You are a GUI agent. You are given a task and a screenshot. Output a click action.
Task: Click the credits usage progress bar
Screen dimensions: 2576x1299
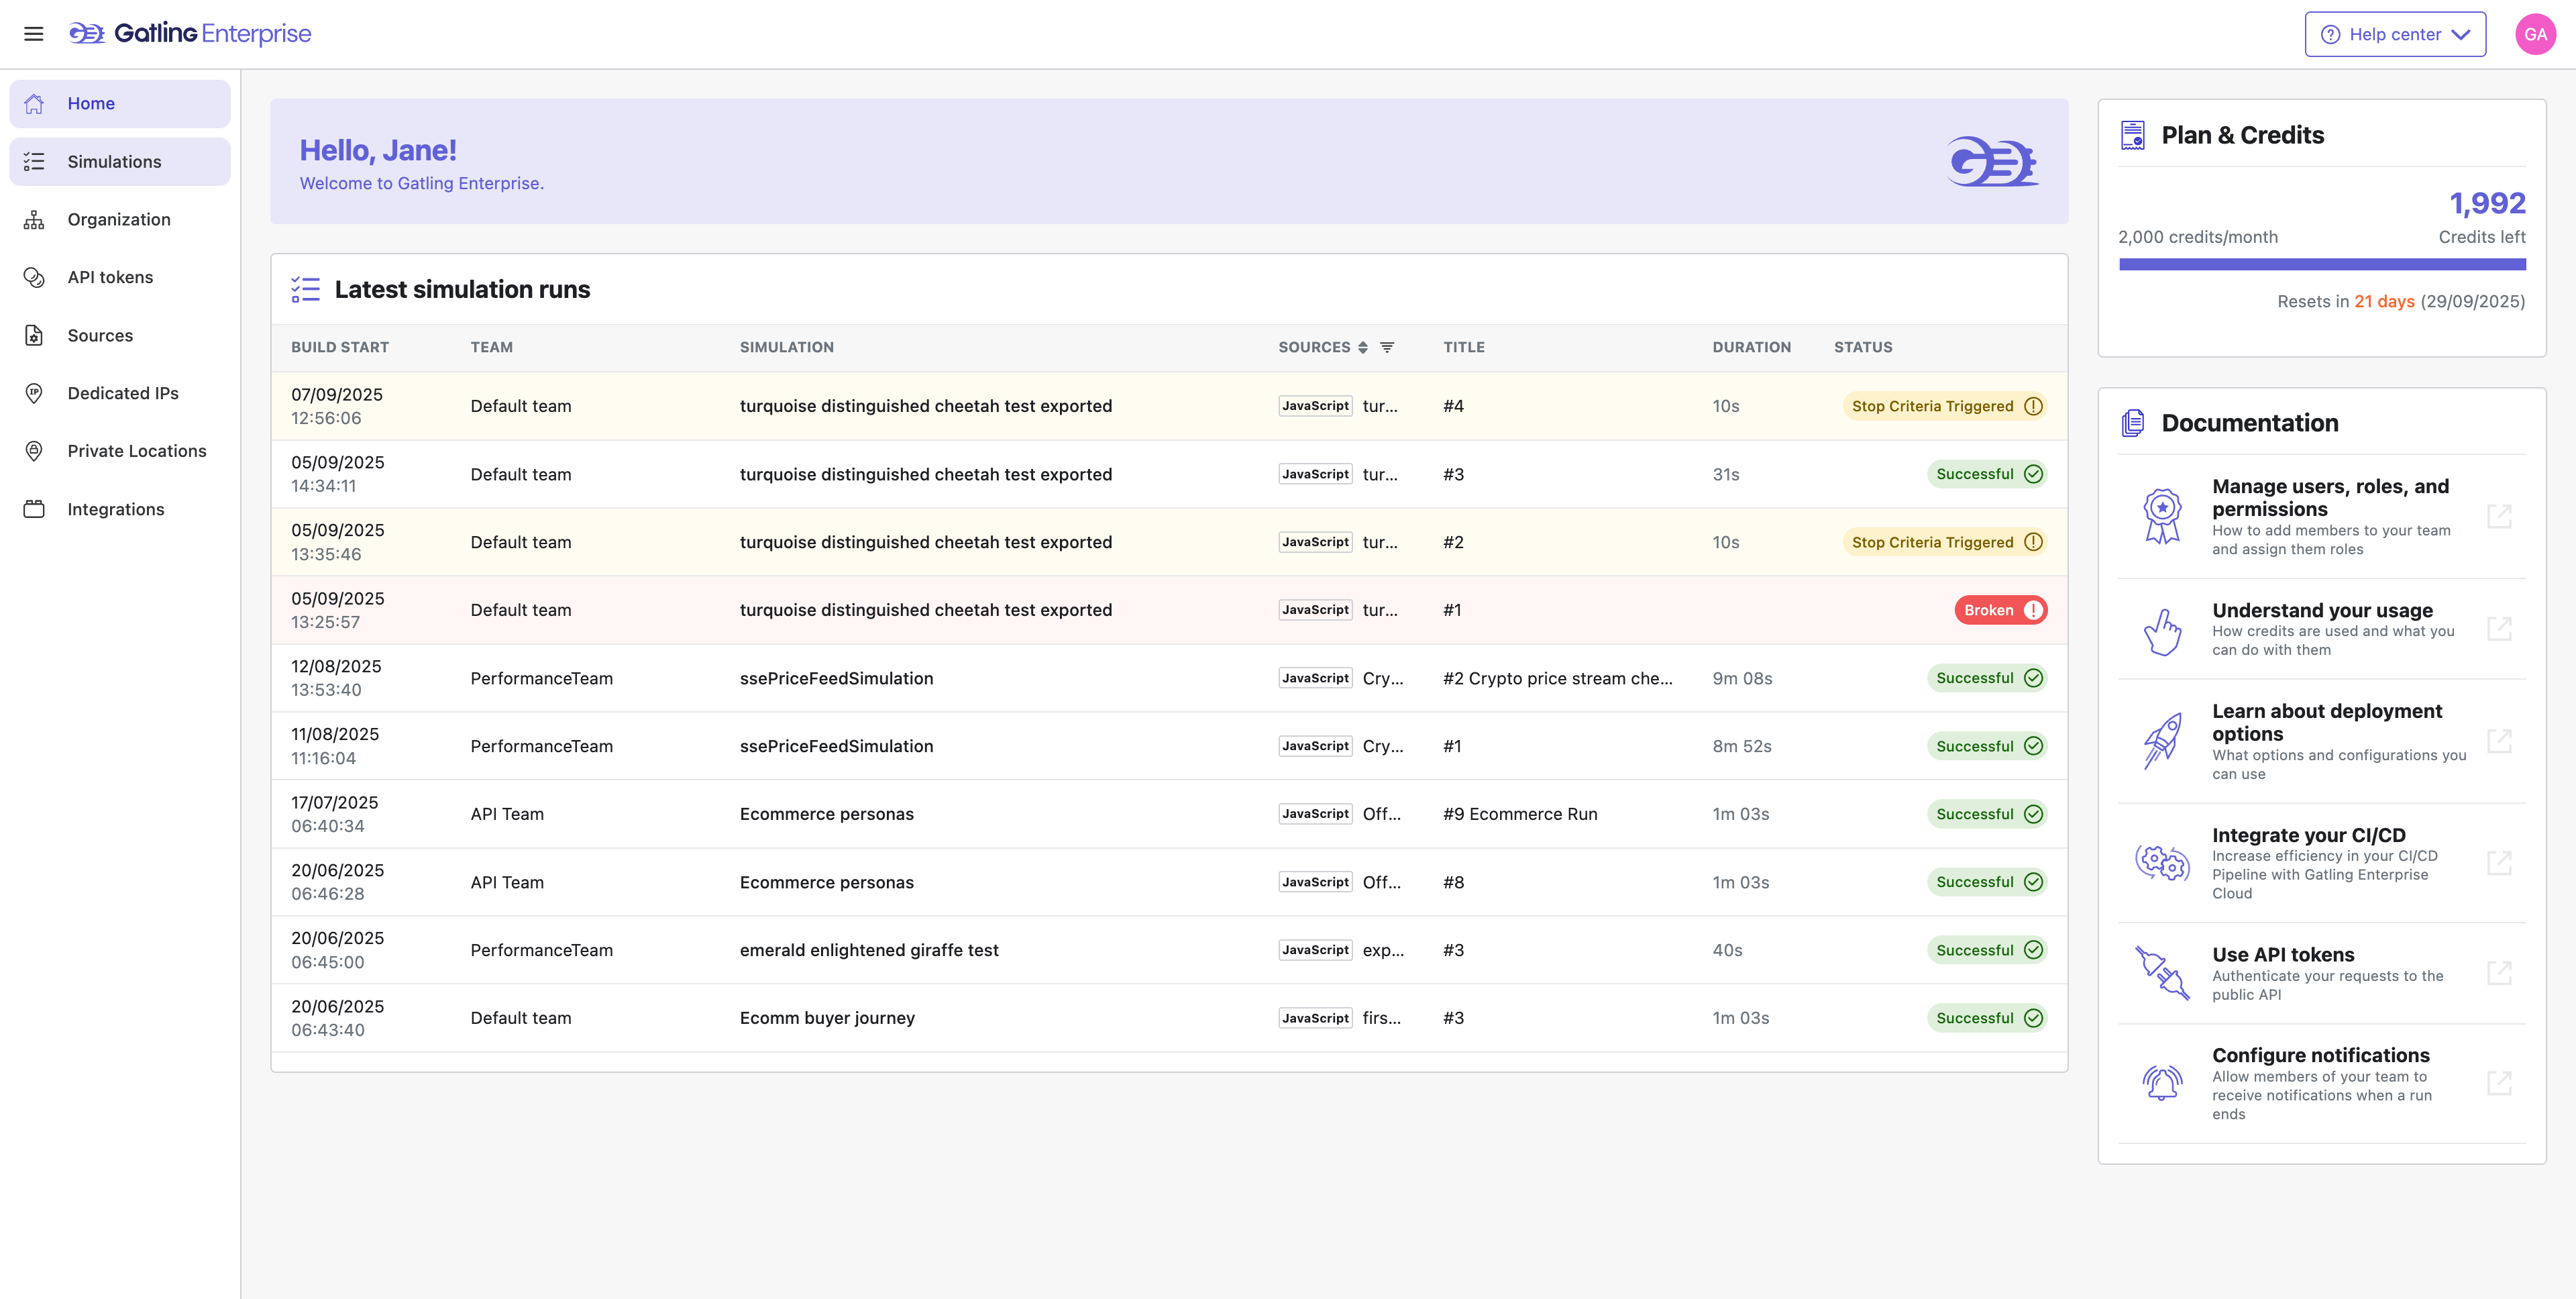[2321, 265]
